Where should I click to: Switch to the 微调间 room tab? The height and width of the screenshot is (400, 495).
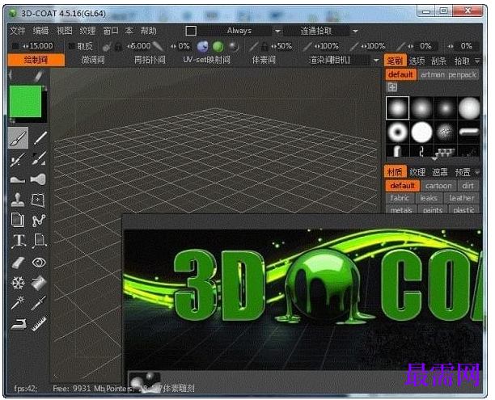click(93, 60)
